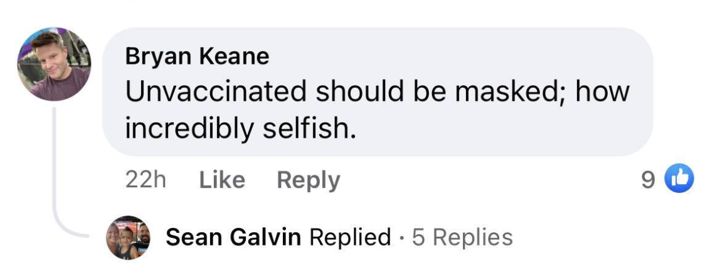Open Sean Galvin's small profile picture
Image resolution: width=715 pixels, height=278 pixels.
(x=127, y=237)
